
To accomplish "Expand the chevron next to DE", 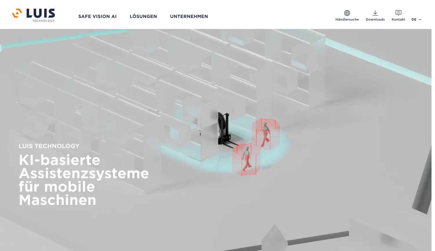I will click(x=420, y=19).
